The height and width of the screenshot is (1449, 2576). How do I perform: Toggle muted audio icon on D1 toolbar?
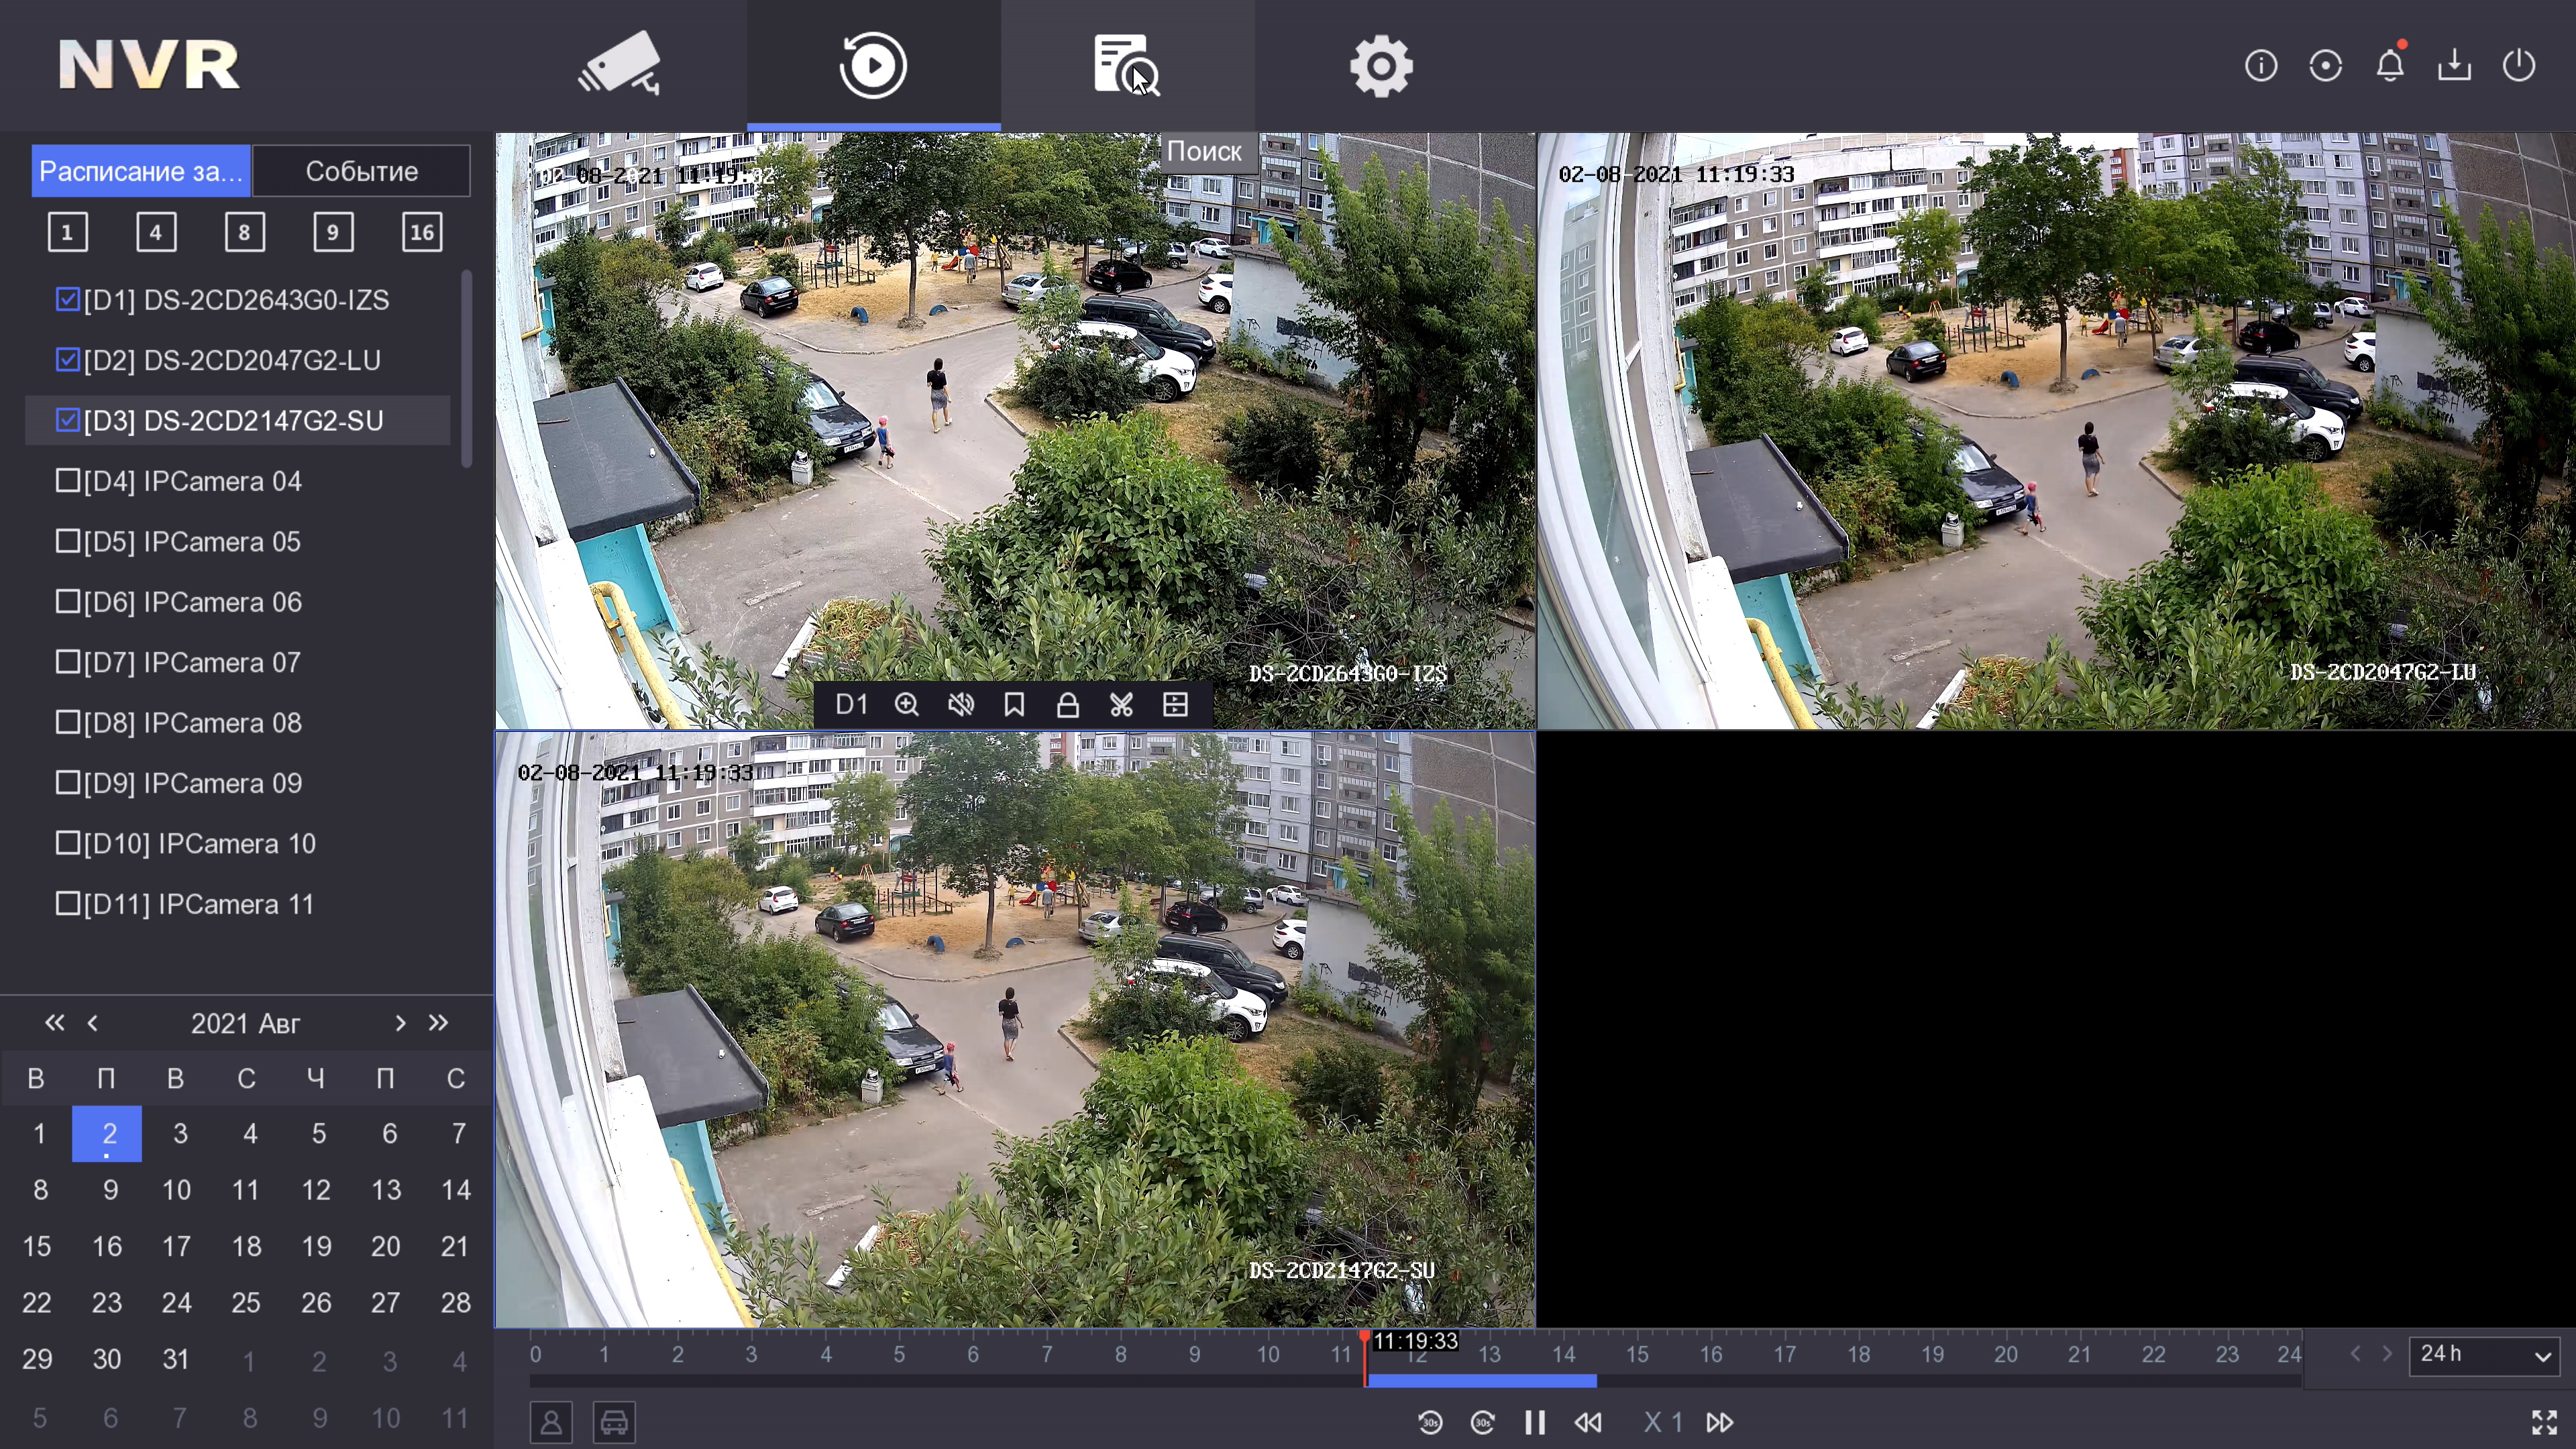tap(960, 705)
